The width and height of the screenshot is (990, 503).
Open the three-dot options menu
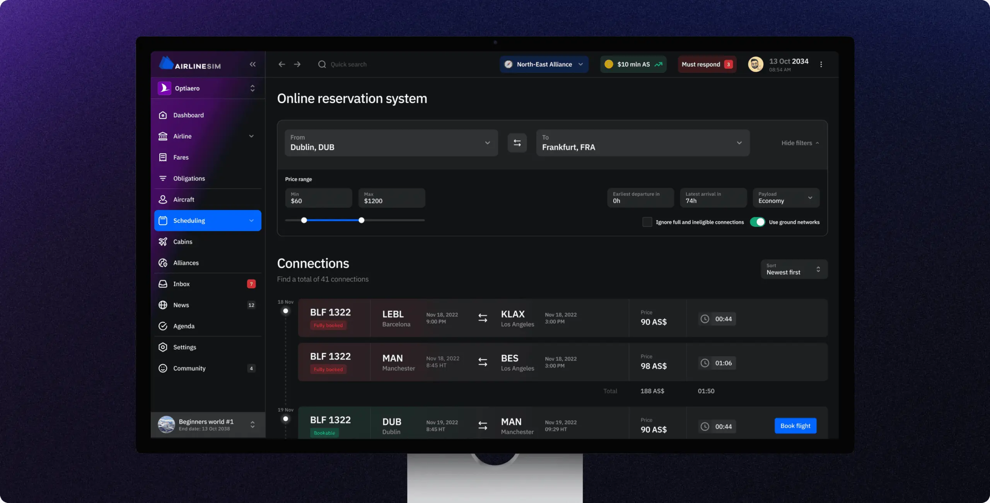point(821,65)
